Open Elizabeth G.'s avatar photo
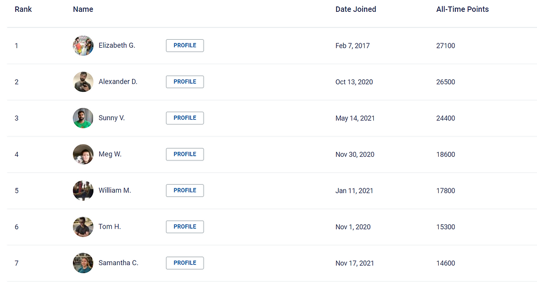This screenshot has height=285, width=537. 83,46
